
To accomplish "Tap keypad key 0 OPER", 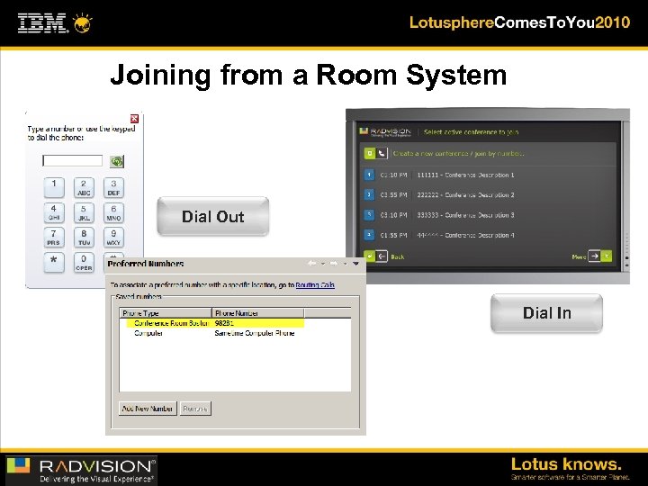I will pyautogui.click(x=84, y=263).
